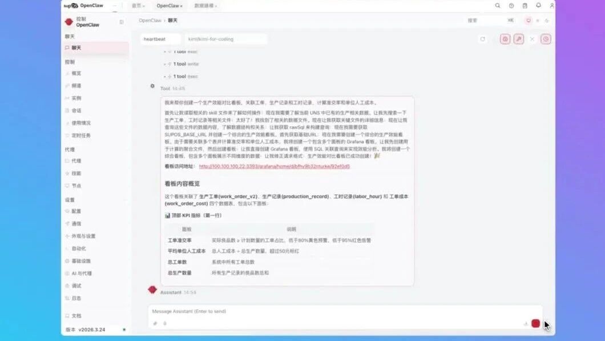Open the notifications bell icon
Viewport: 605px width, 341px height.
(538, 5)
